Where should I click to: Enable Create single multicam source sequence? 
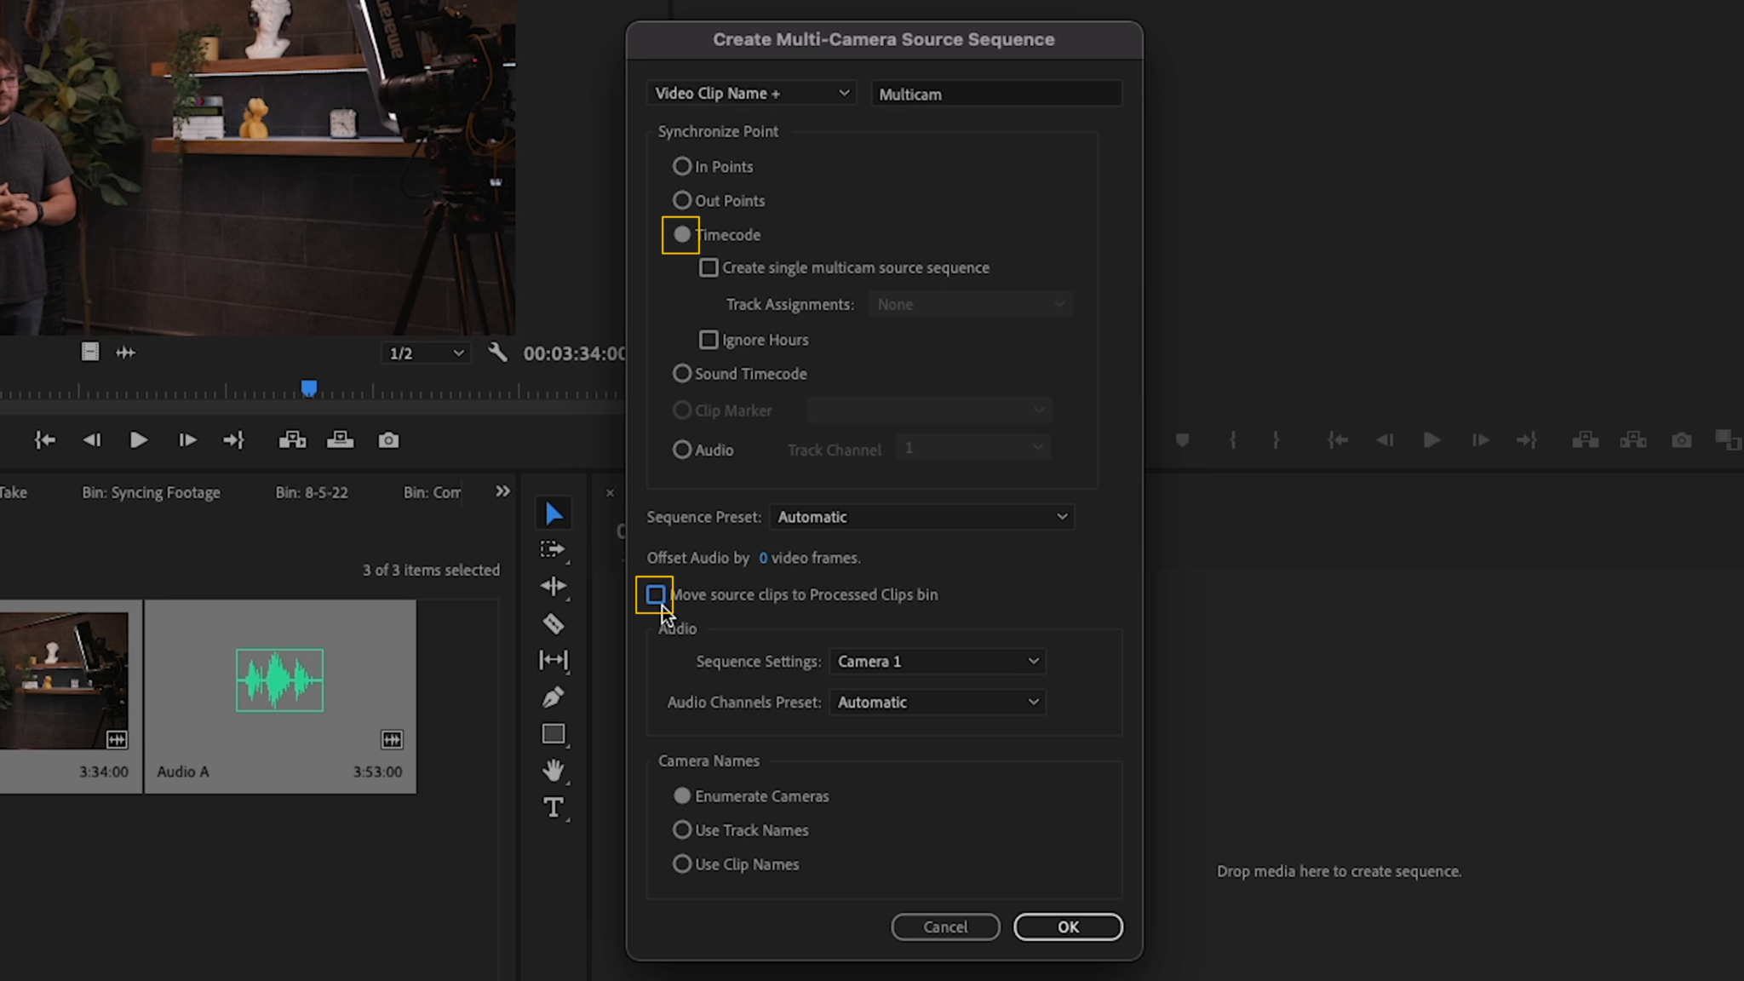click(708, 267)
